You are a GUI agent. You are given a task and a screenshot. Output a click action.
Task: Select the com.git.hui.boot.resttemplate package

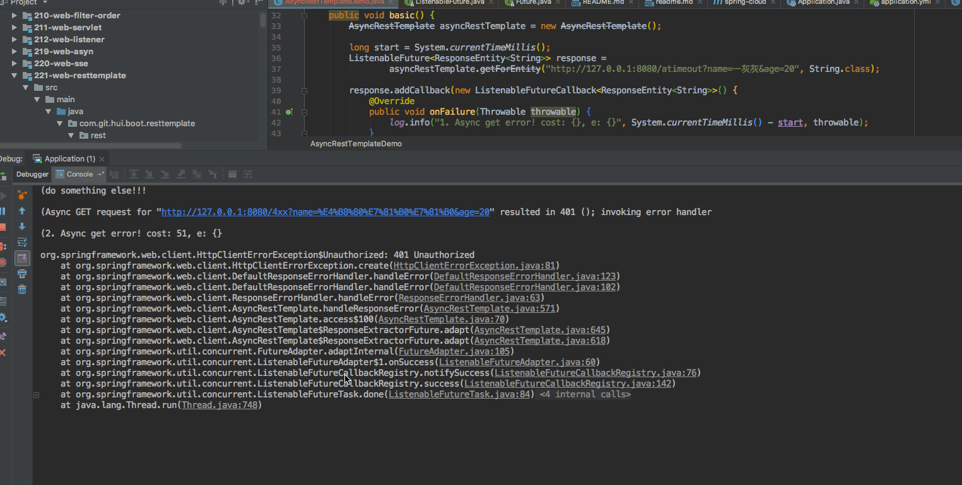[x=137, y=124]
